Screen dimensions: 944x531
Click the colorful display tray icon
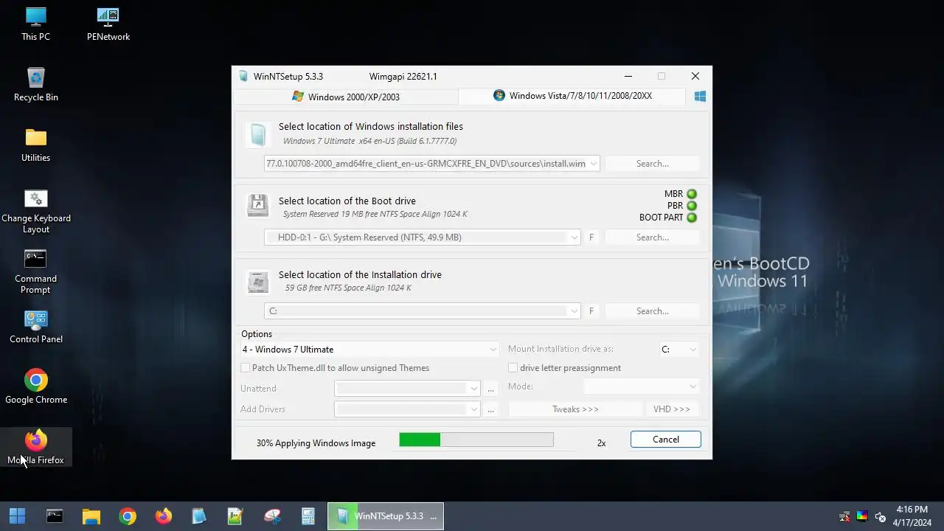click(862, 516)
